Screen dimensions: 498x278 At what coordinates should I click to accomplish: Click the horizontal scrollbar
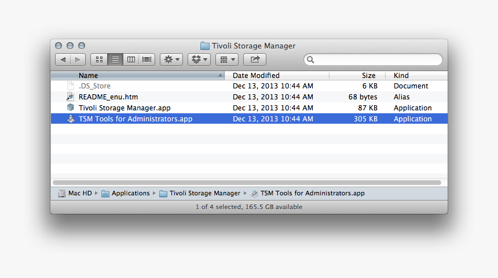coord(247,183)
